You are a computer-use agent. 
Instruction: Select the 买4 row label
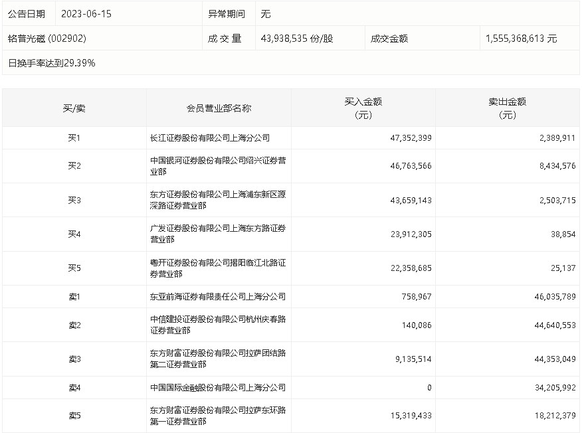(x=74, y=234)
